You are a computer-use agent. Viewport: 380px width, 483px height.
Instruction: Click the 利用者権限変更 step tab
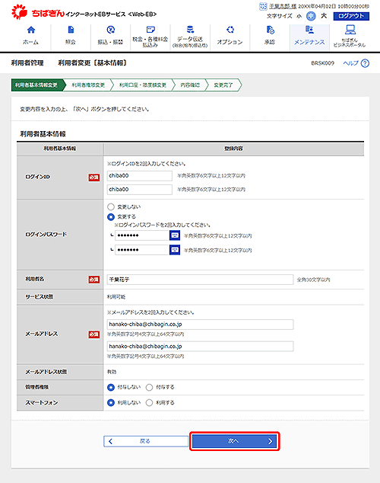pos(88,85)
